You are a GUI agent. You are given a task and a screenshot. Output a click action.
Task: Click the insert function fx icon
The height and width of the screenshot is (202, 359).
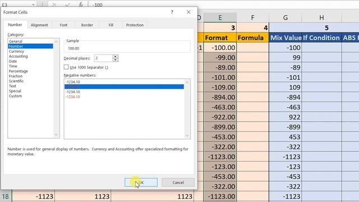tap(81, 4)
